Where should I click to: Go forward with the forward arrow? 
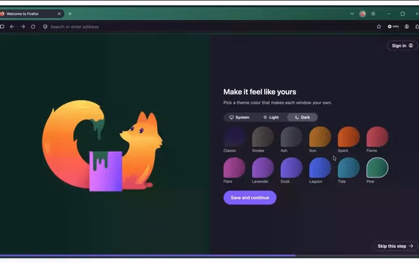(x=23, y=27)
